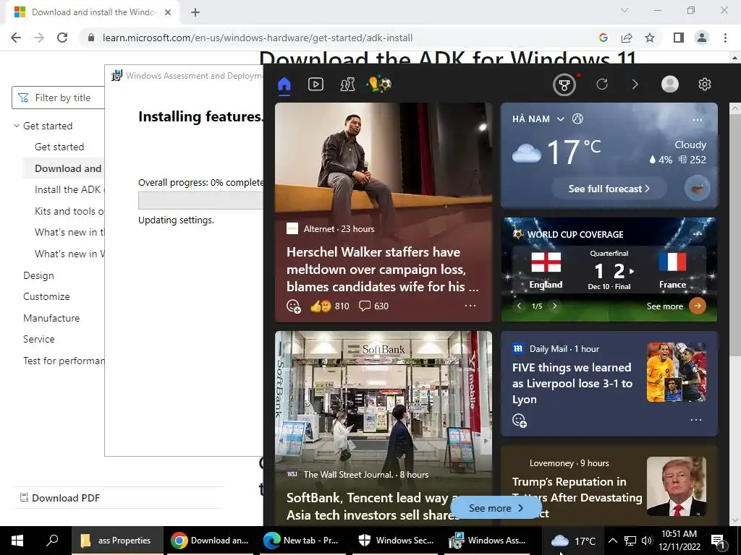Viewport: 741px width, 555px height.
Task: Refresh the news feed
Action: [601, 85]
